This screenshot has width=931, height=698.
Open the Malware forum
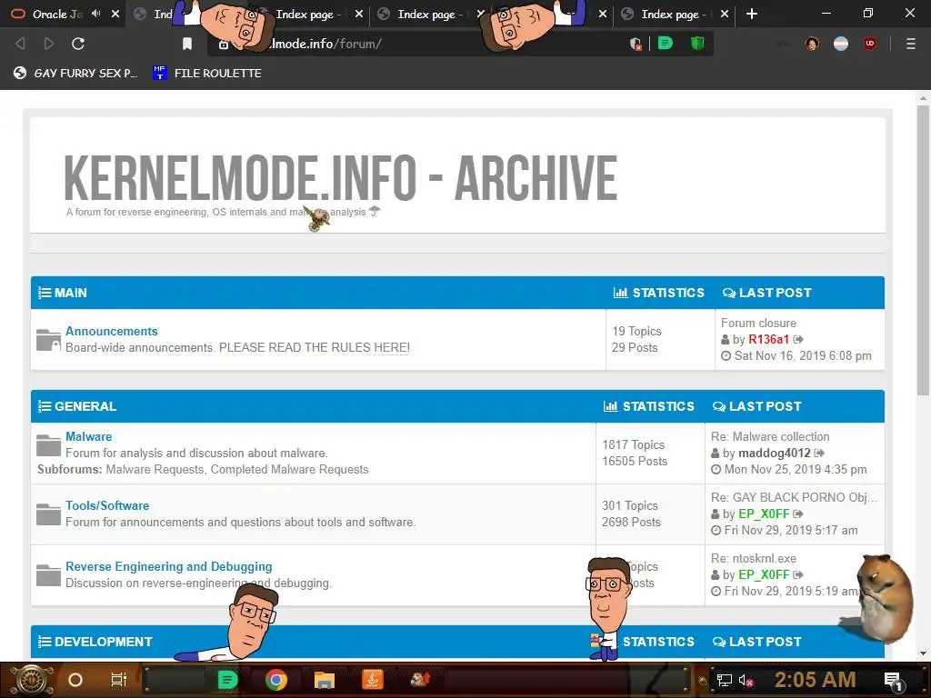(x=88, y=436)
